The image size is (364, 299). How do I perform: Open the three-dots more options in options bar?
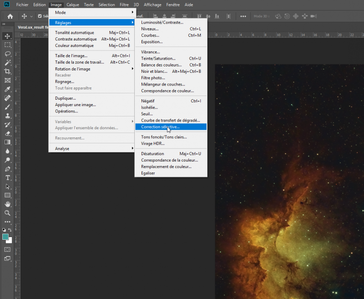(x=243, y=16)
